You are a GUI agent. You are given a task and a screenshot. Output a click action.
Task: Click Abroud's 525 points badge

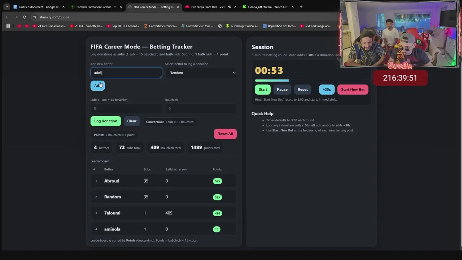pos(217,181)
